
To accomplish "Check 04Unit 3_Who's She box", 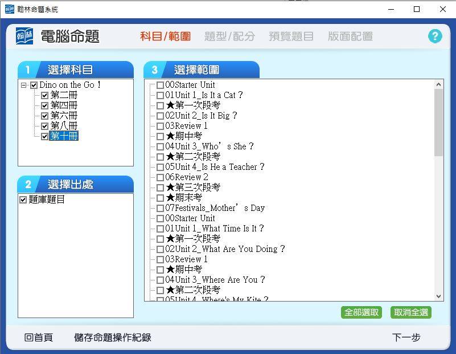I will [160, 147].
